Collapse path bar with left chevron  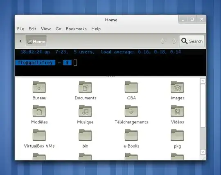tap(20, 41)
